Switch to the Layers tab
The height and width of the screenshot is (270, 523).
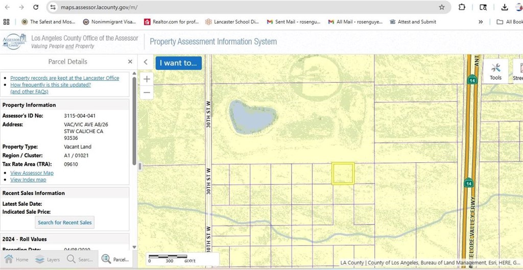pos(47,259)
